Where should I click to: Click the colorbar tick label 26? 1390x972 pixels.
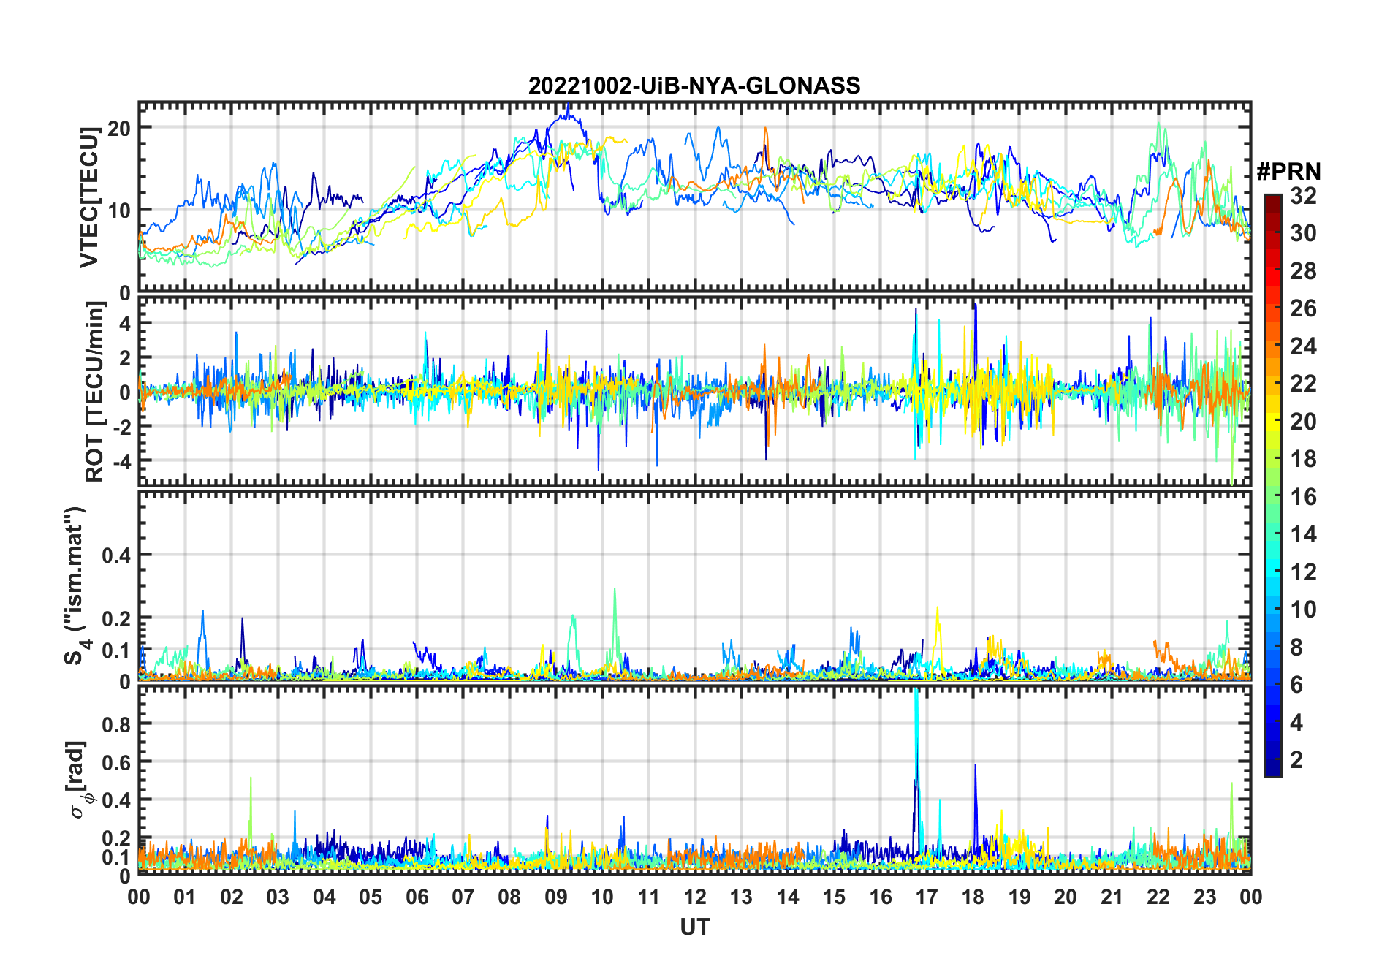(1303, 308)
